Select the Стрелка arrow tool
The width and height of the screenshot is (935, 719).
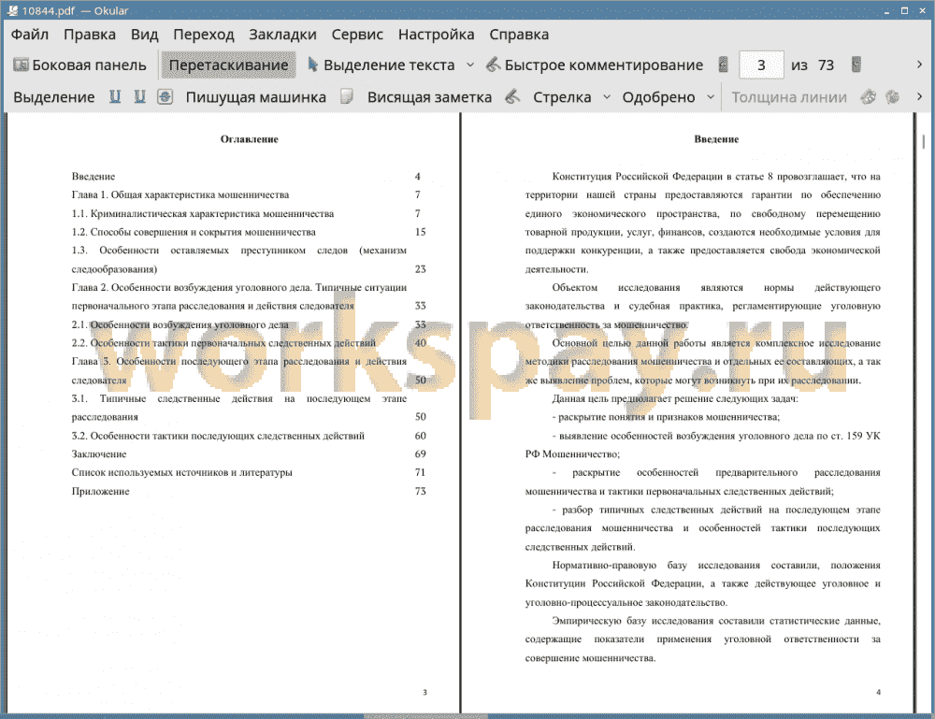click(562, 97)
